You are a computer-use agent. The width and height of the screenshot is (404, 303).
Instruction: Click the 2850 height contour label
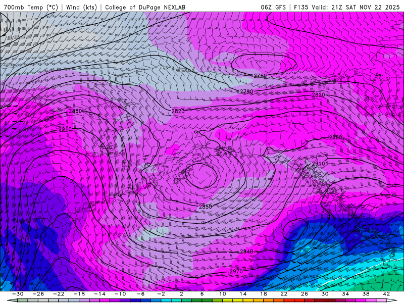click(x=206, y=207)
